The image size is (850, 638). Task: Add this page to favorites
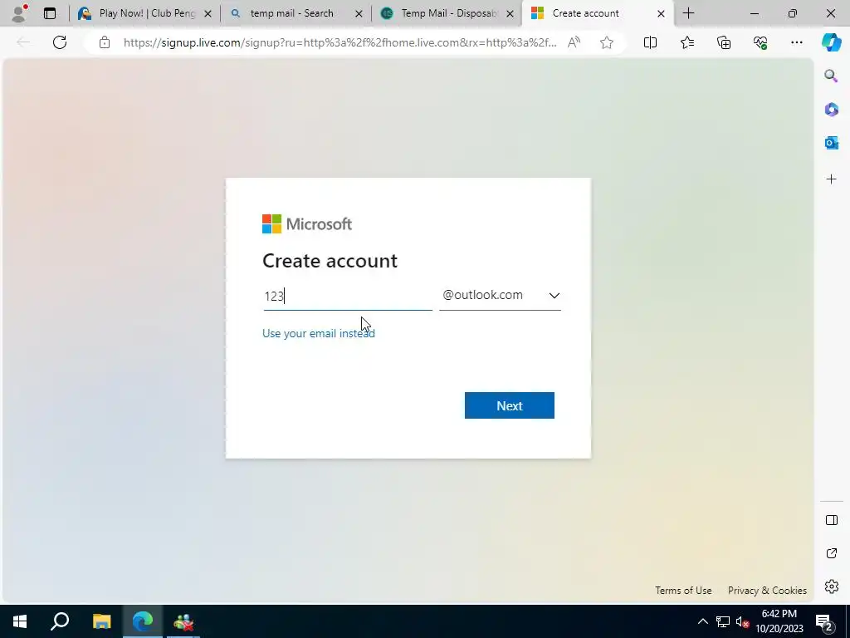click(607, 42)
